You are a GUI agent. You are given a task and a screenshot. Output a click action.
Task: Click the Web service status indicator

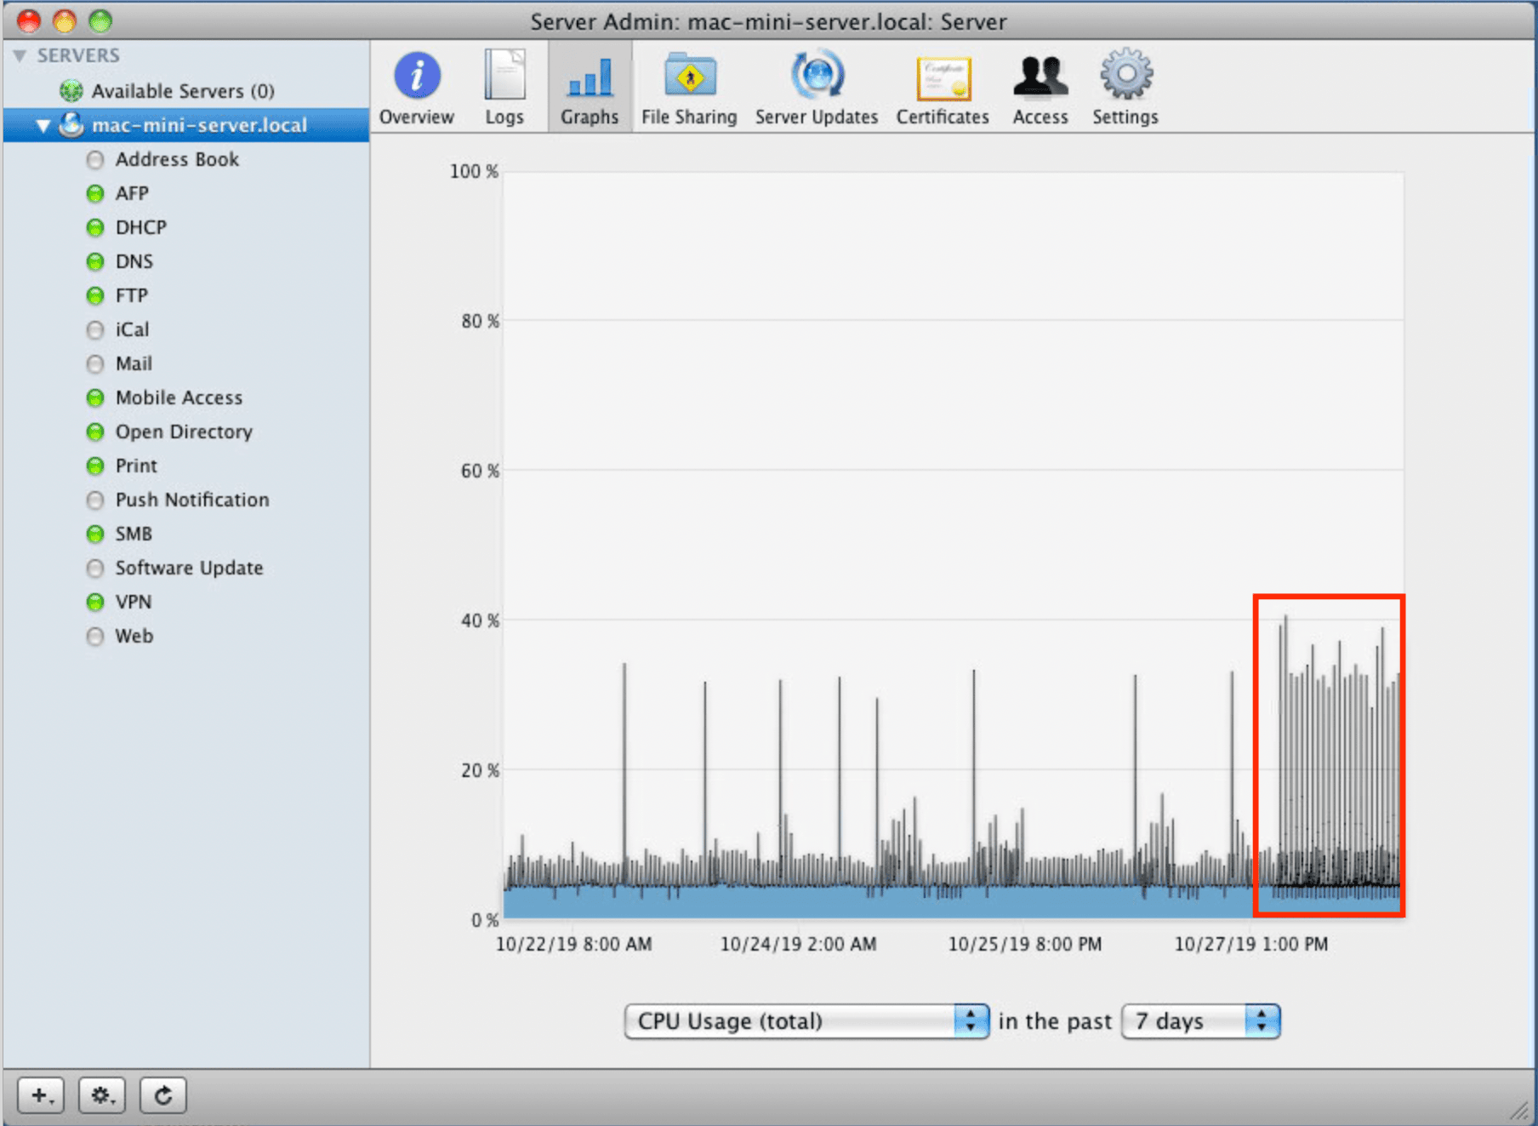[95, 637]
